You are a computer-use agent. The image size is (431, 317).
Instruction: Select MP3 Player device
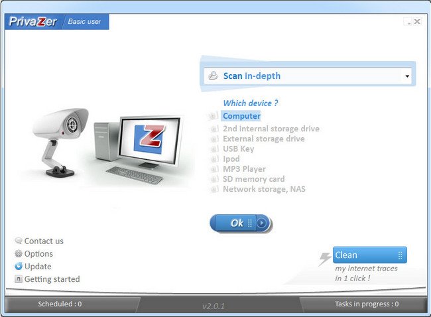(244, 169)
